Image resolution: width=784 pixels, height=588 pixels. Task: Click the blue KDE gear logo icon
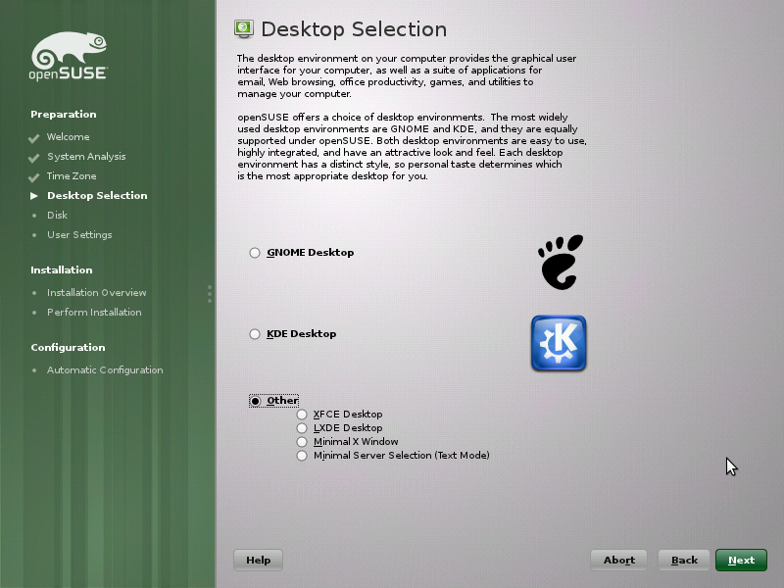[x=559, y=343]
